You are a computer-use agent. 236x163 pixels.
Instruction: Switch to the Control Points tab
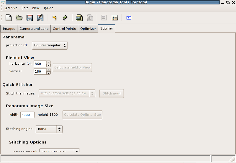[x=64, y=29]
